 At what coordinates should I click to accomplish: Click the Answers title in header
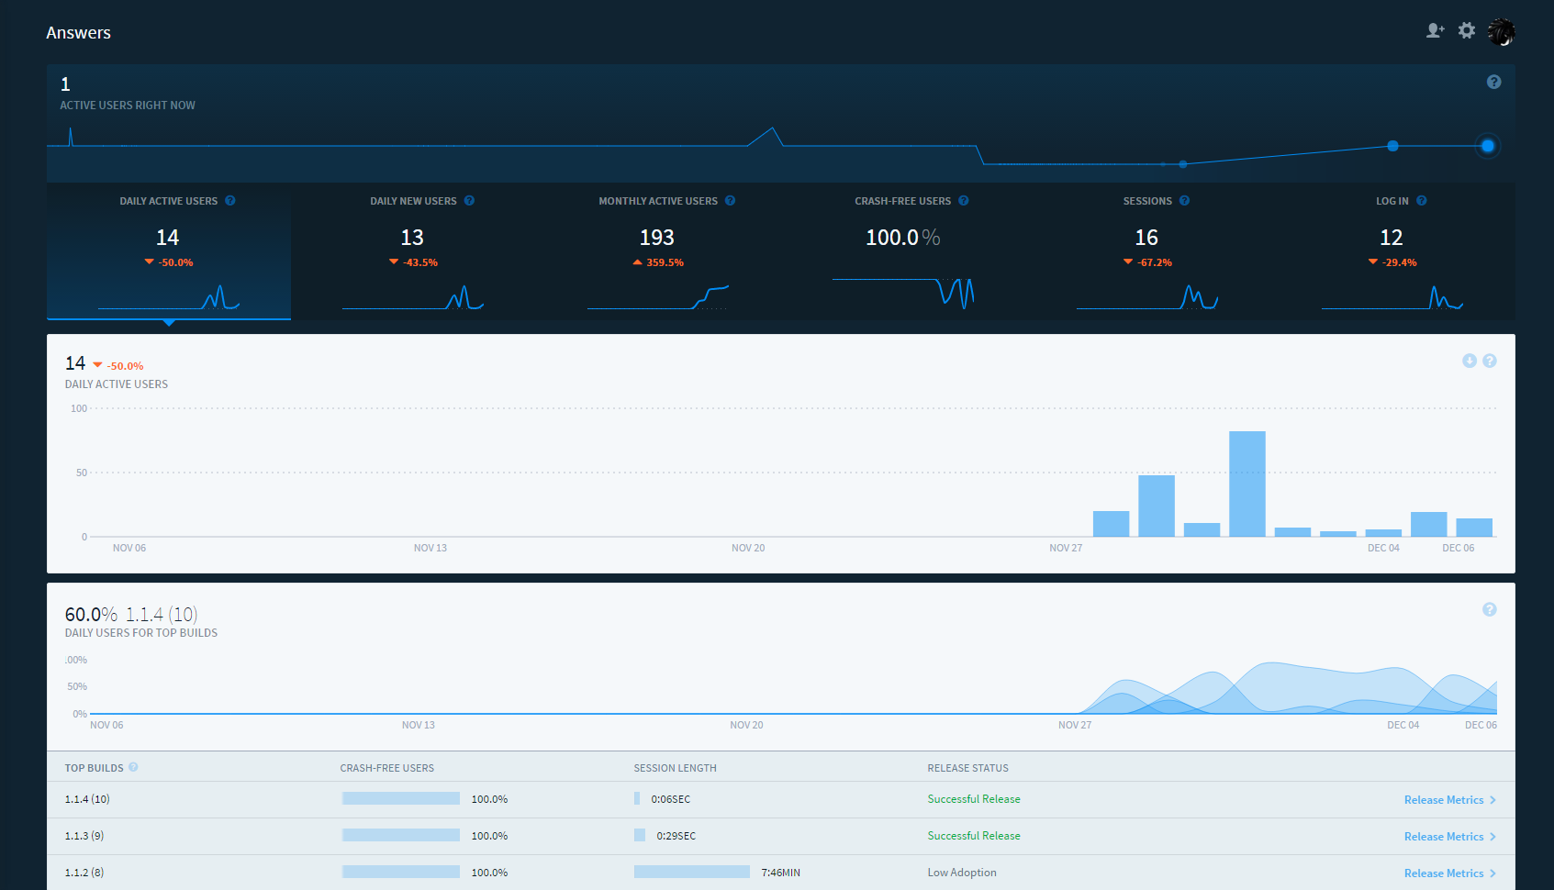tap(79, 33)
